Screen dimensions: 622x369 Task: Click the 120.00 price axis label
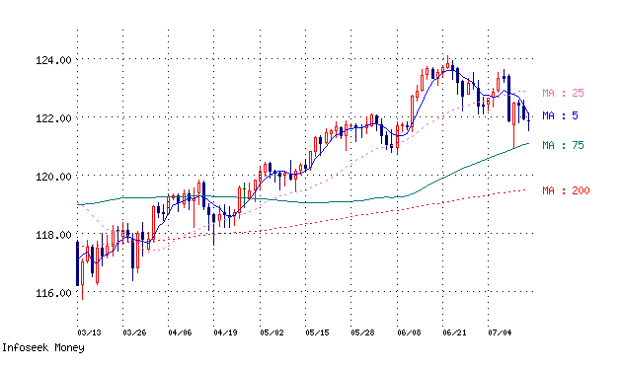click(53, 177)
